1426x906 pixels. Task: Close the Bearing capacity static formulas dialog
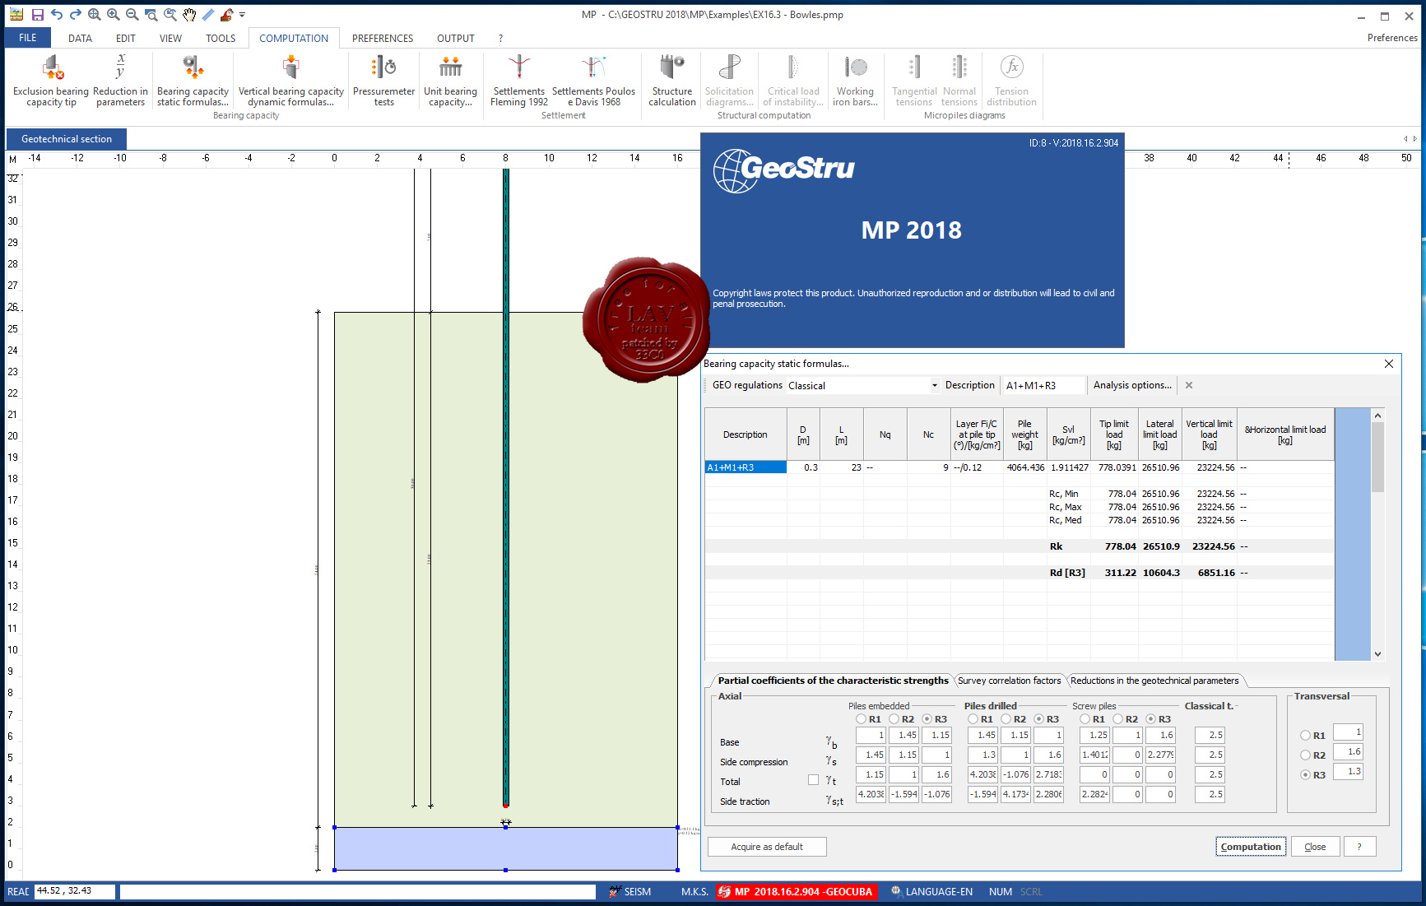(1389, 364)
